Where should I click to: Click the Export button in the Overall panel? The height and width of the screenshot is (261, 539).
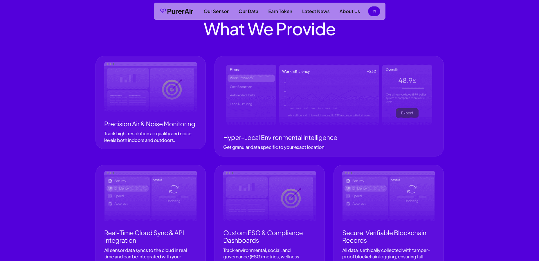coord(407,113)
